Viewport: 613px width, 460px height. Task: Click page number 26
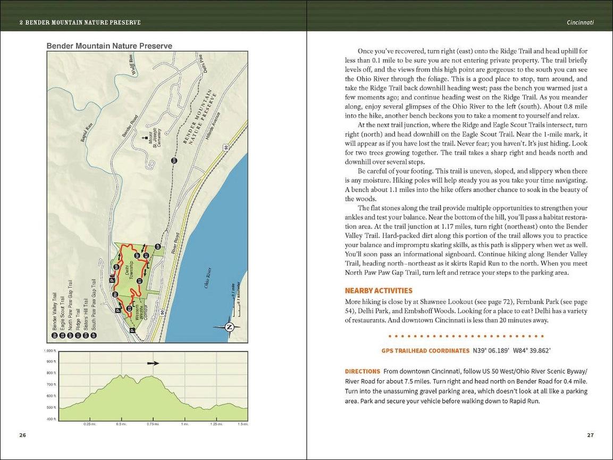point(22,435)
